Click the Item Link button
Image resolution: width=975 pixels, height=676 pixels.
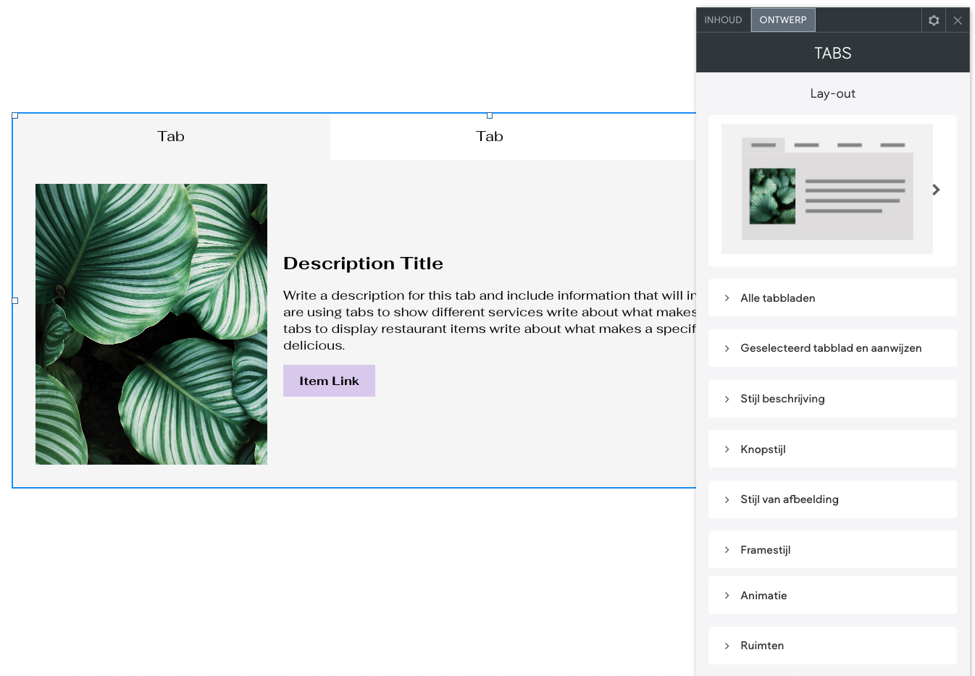pyautogui.click(x=329, y=381)
